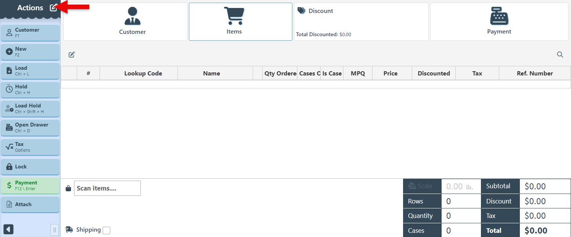
Task: Click Open Drawer button
Action: tap(30, 128)
